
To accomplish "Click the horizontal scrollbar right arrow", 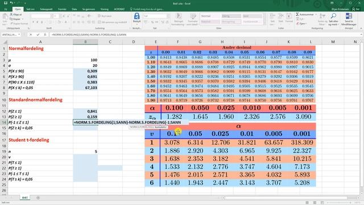I will pyautogui.click(x=358, y=198).
